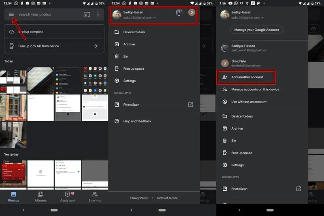The image size is (324, 216).
Task: Switch to the second photo avatar account in drawer header
Action: [179, 13]
